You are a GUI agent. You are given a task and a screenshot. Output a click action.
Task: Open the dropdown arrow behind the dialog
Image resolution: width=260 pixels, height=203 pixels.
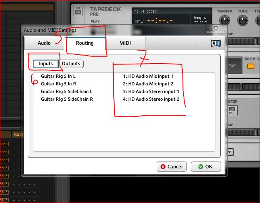231,152
